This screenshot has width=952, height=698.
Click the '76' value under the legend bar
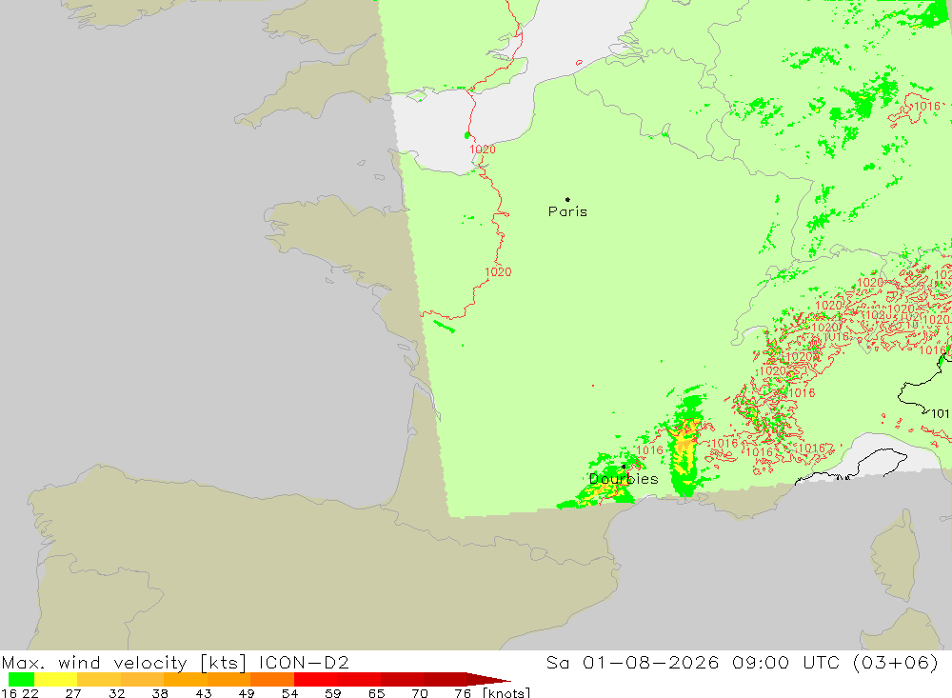click(x=463, y=693)
